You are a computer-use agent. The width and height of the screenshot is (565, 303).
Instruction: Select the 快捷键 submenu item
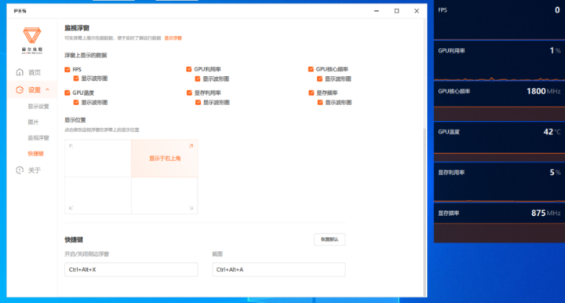click(35, 154)
